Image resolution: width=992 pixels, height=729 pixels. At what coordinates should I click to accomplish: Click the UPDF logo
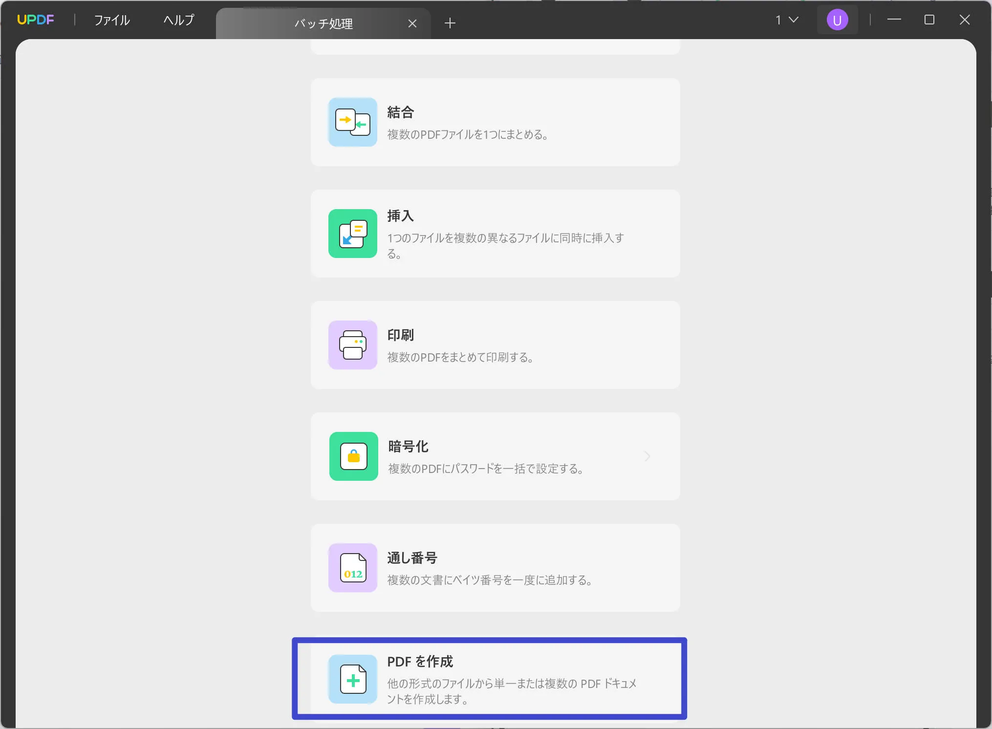pyautogui.click(x=35, y=20)
